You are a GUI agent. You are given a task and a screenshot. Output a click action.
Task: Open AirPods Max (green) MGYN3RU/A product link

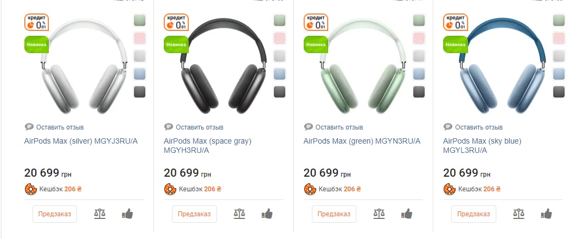tap(362, 141)
